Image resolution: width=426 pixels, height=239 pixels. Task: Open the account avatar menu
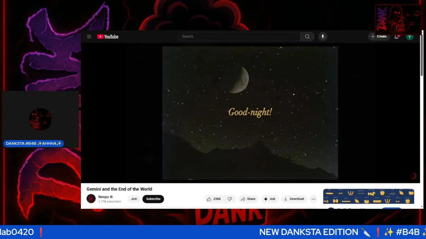[x=410, y=37]
